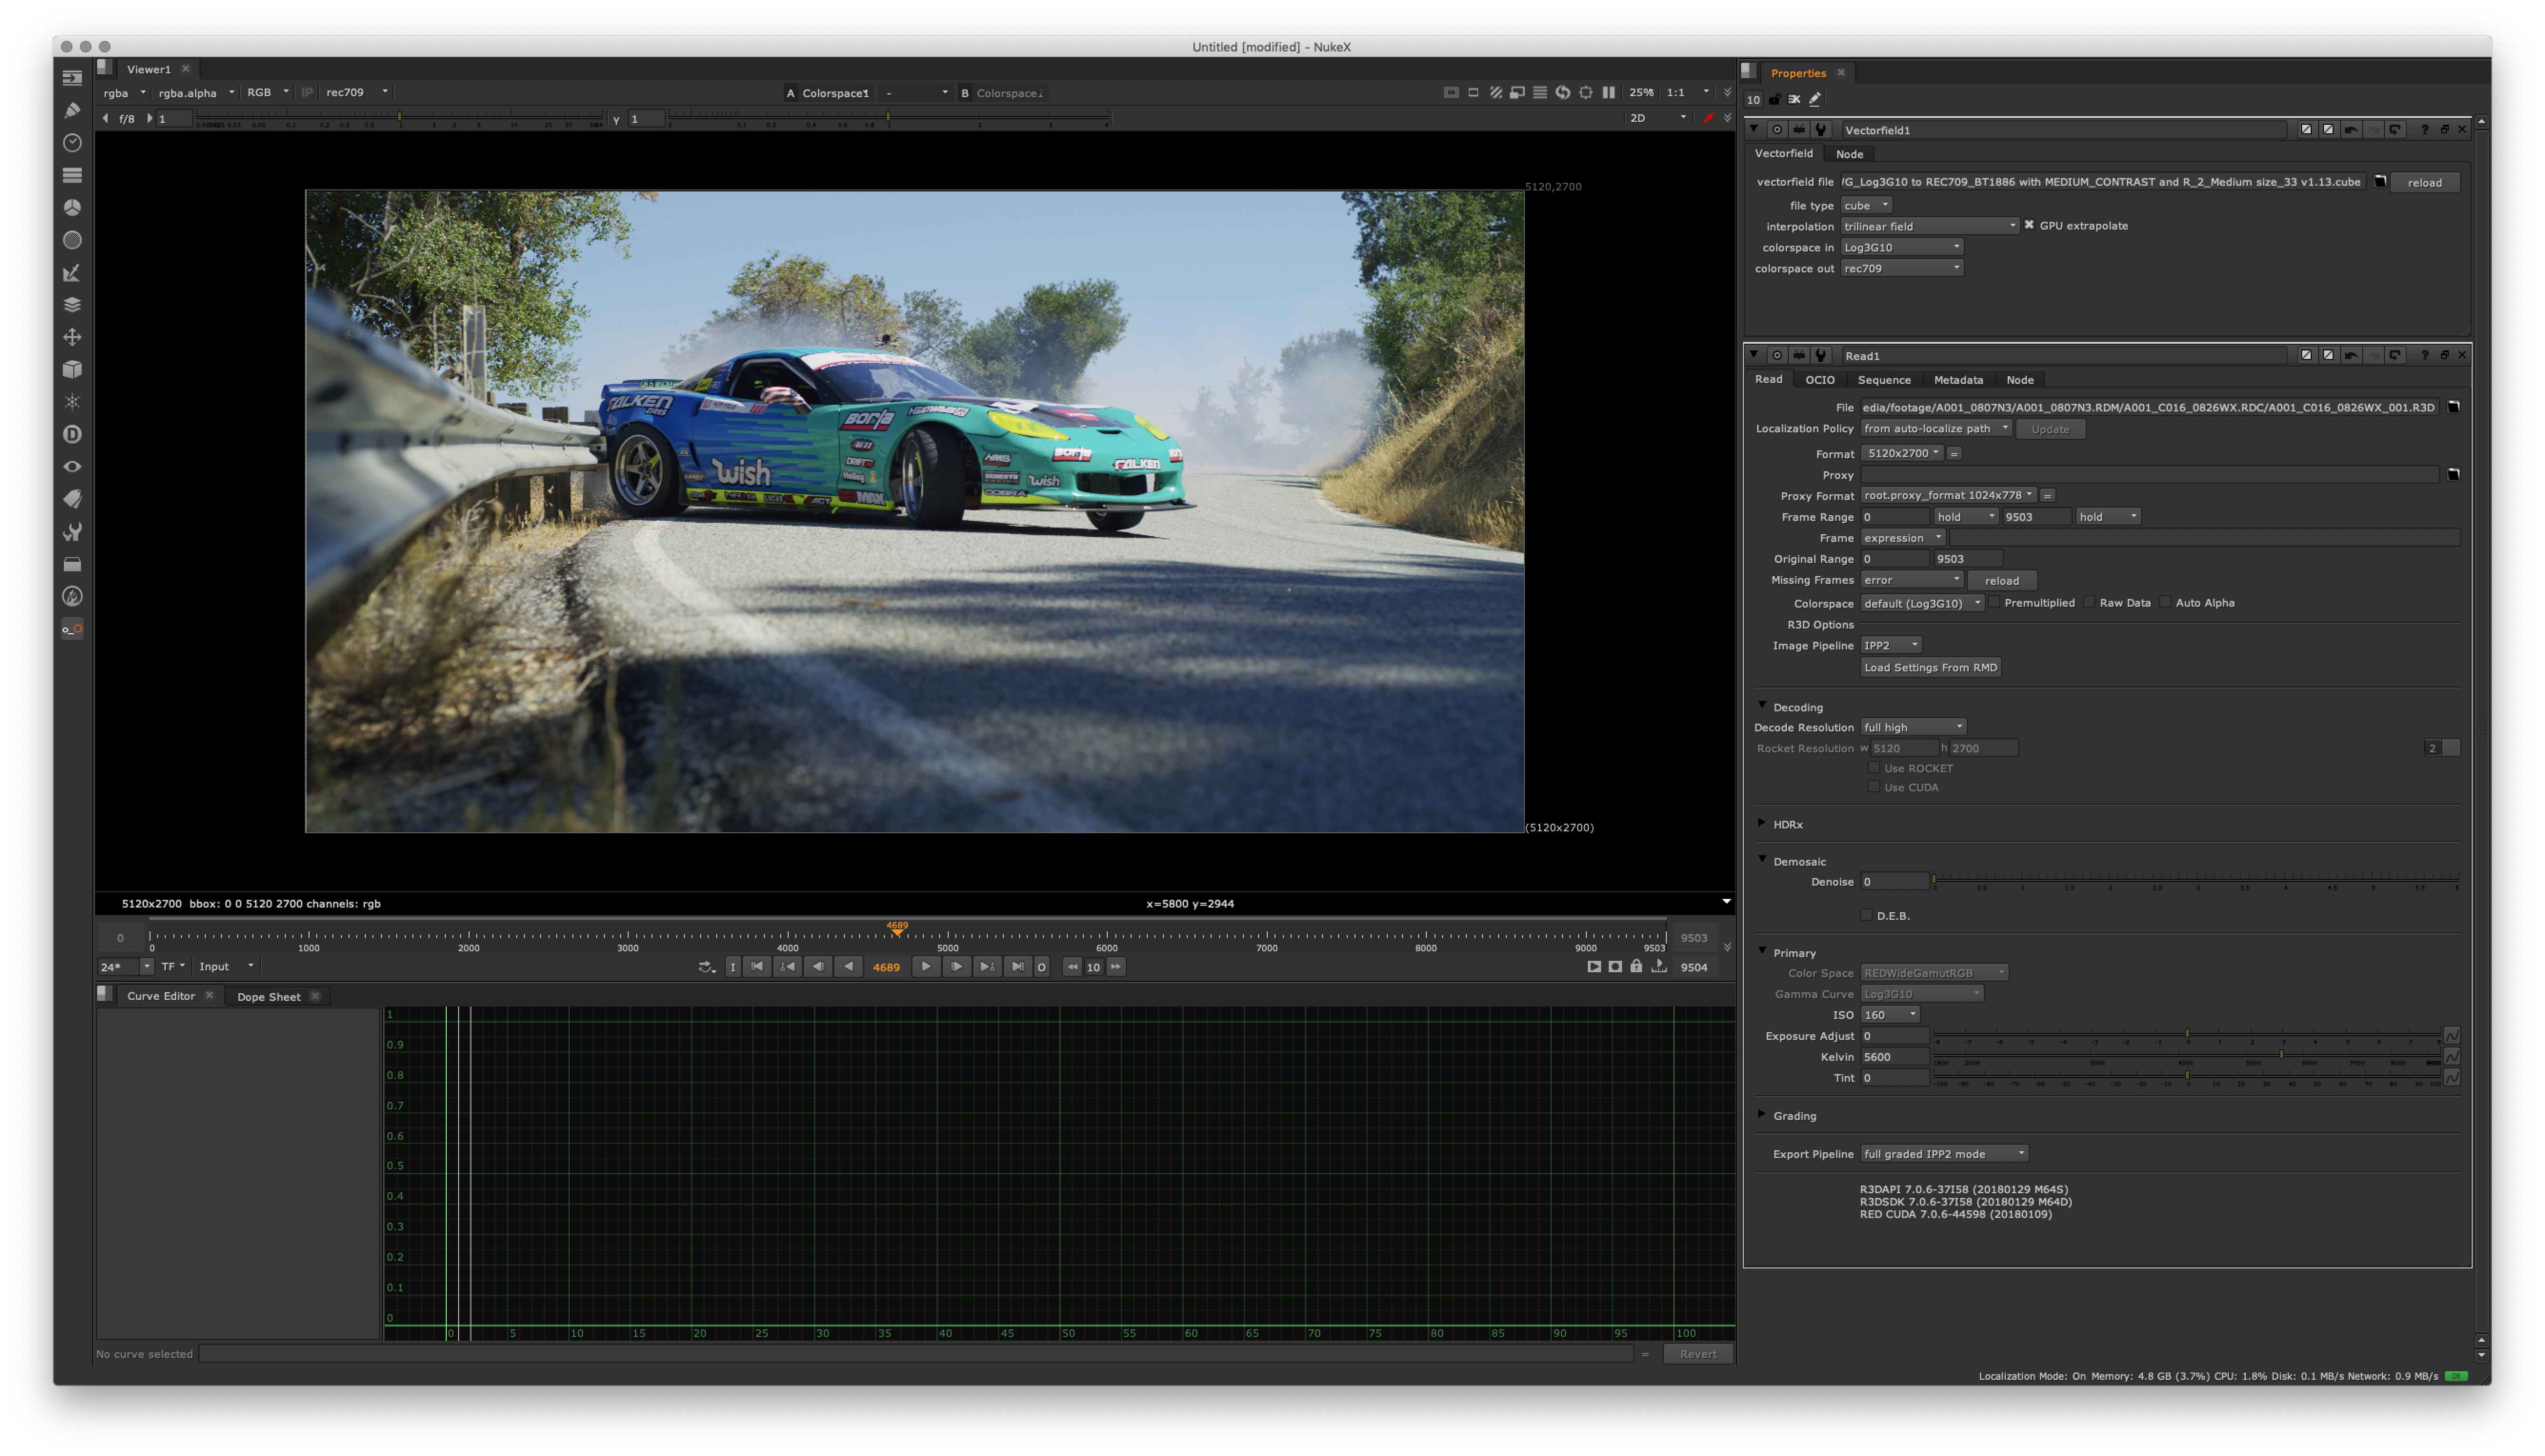The height and width of the screenshot is (1456, 2545).
Task: Click the properties pencil edit icon
Action: pos(1815,99)
